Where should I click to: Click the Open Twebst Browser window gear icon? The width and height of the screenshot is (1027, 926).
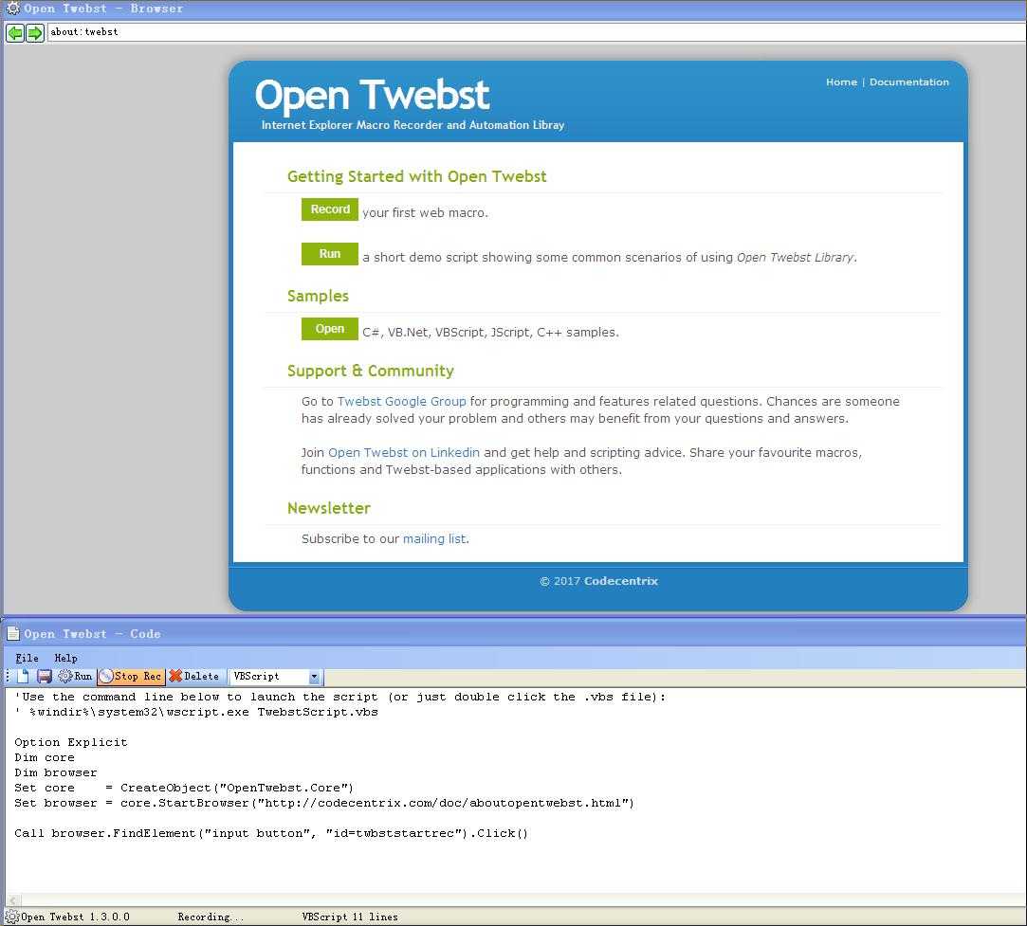[x=12, y=9]
